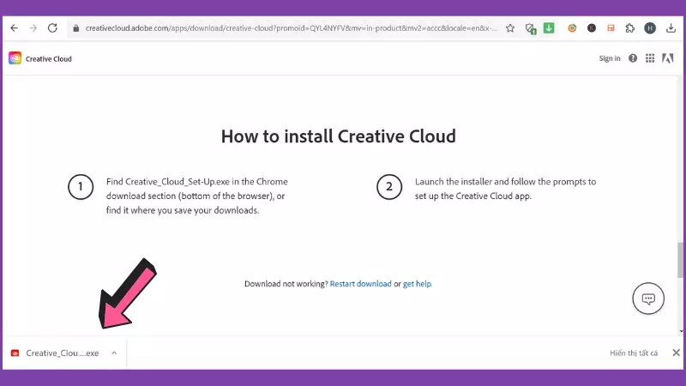
Task: Open the chat support bubble
Action: (648, 299)
